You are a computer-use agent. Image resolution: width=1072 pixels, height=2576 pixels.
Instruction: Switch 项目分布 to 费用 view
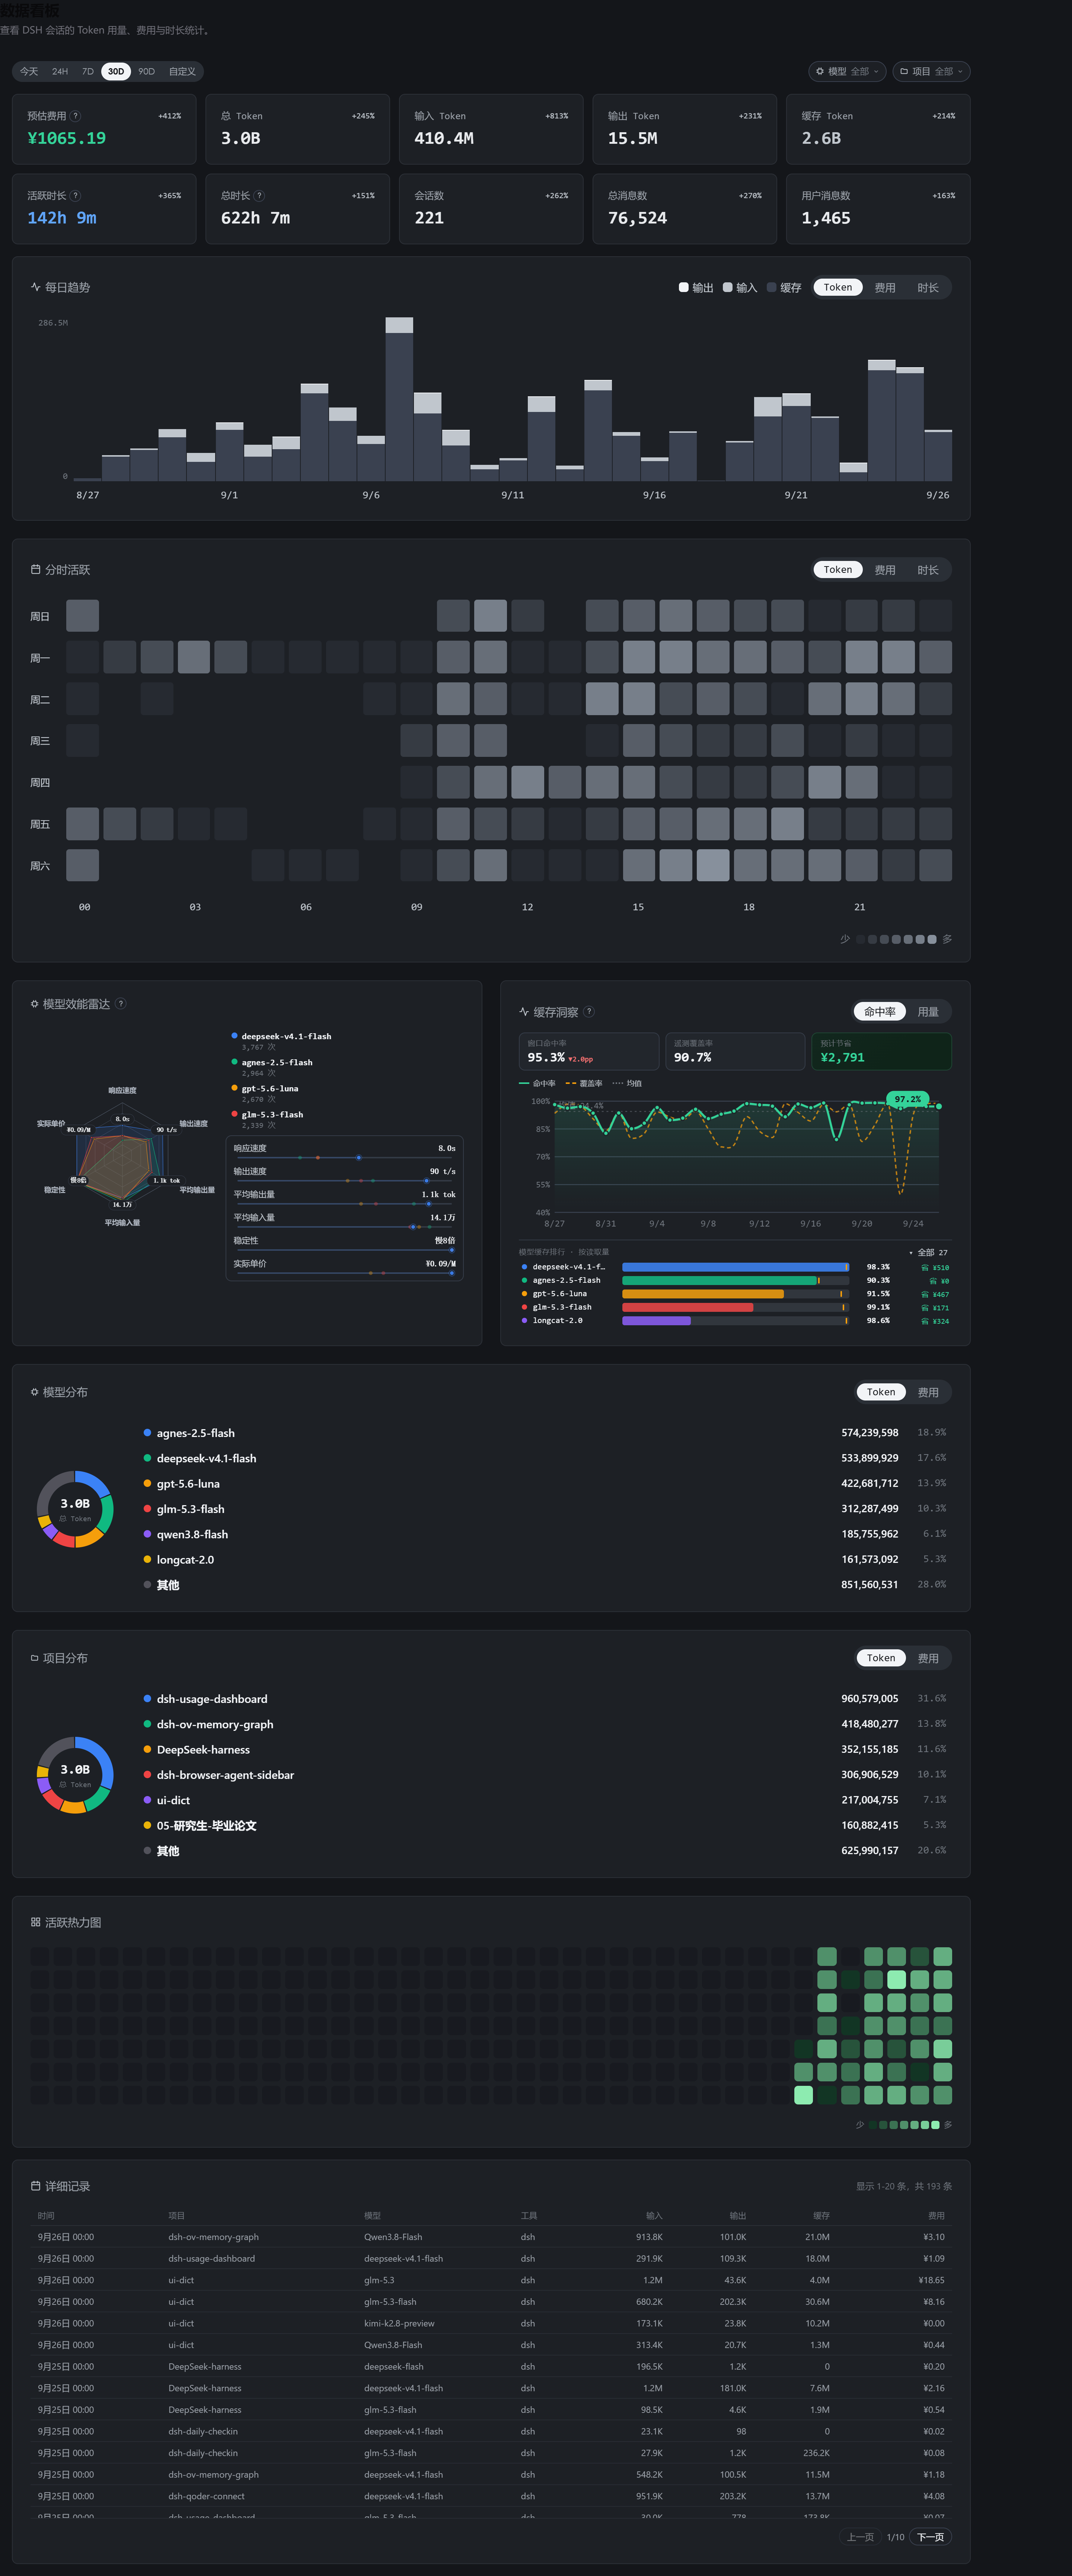pyautogui.click(x=928, y=1658)
